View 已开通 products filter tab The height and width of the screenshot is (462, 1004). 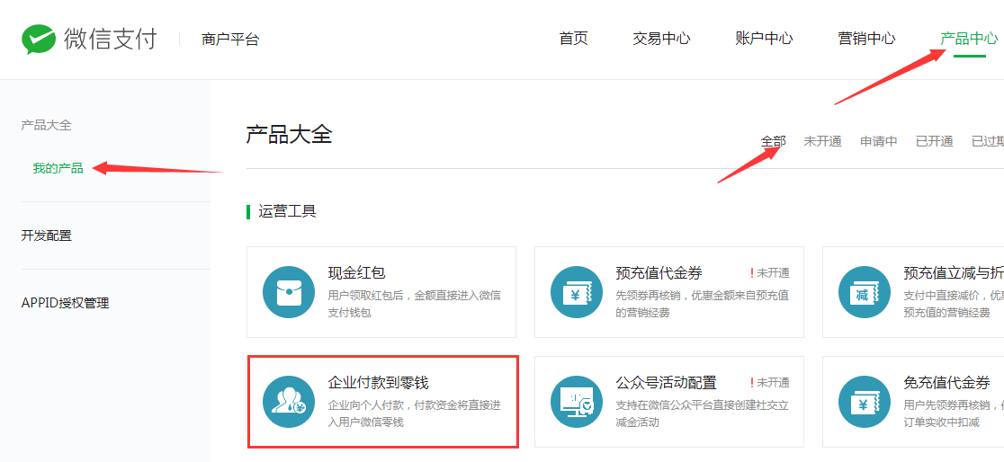pyautogui.click(x=934, y=141)
